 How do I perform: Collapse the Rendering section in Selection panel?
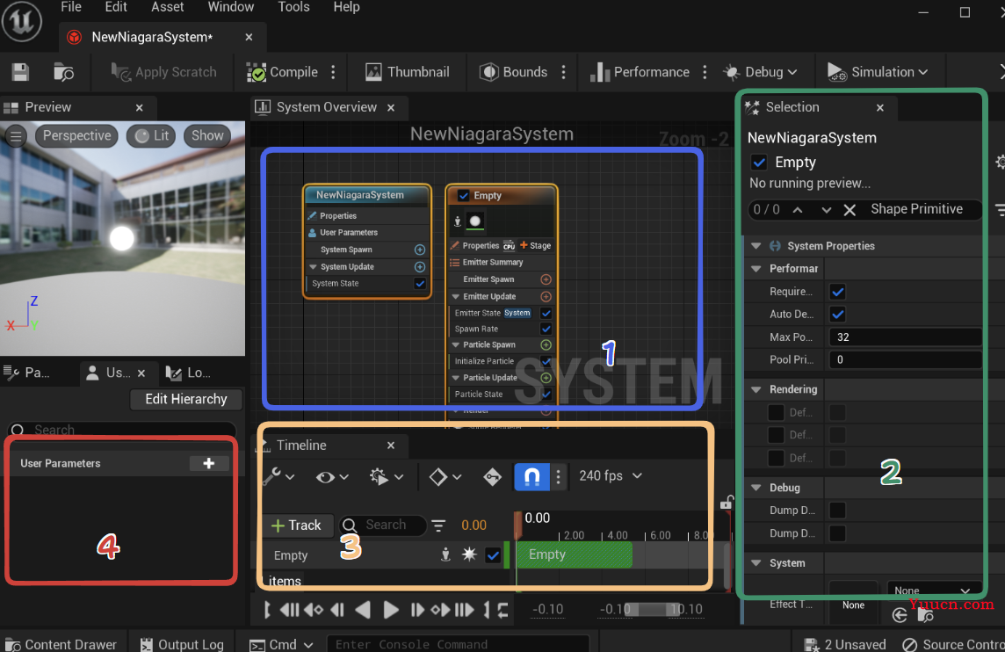pos(756,389)
